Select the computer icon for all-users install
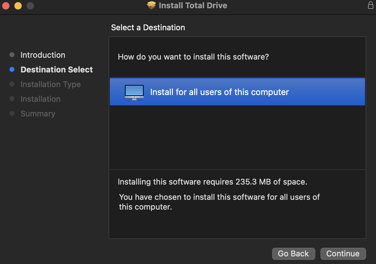This screenshot has height=264, width=376. click(134, 91)
